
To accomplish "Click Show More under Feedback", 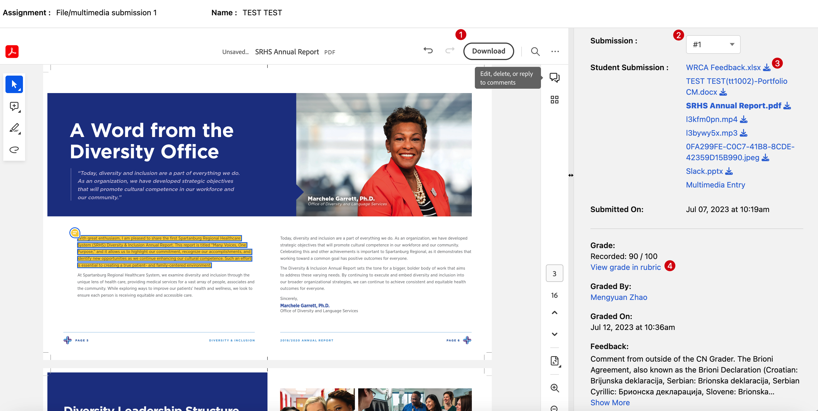I will pos(610,403).
